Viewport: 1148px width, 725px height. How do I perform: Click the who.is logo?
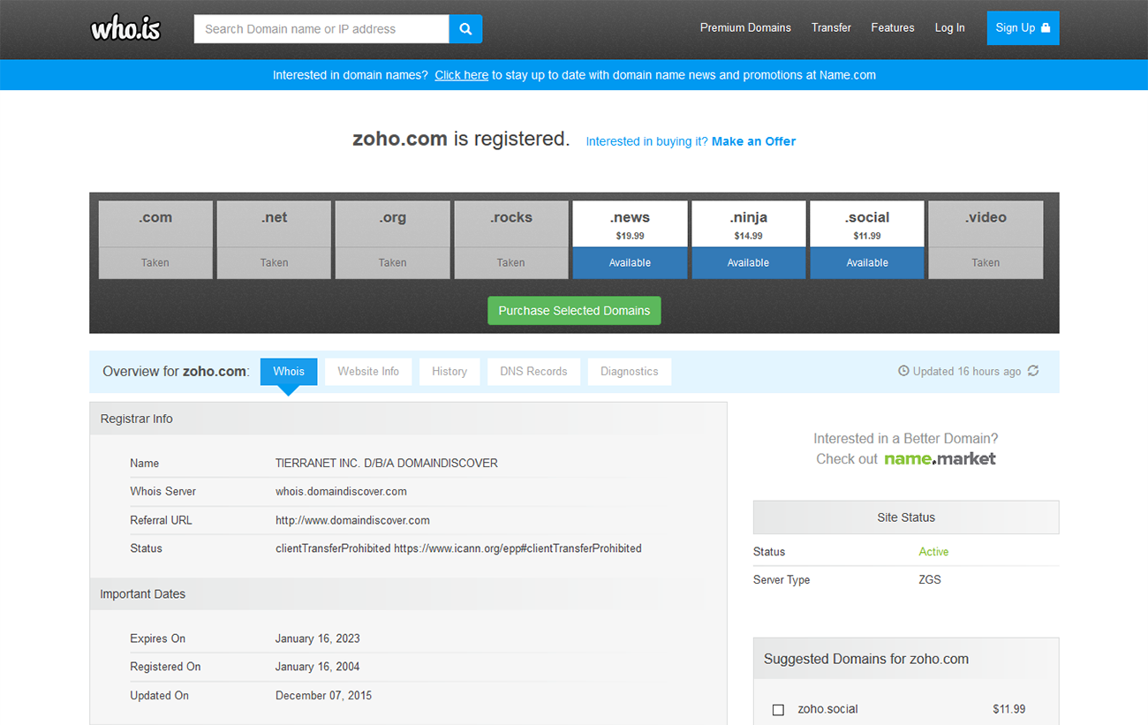click(126, 28)
